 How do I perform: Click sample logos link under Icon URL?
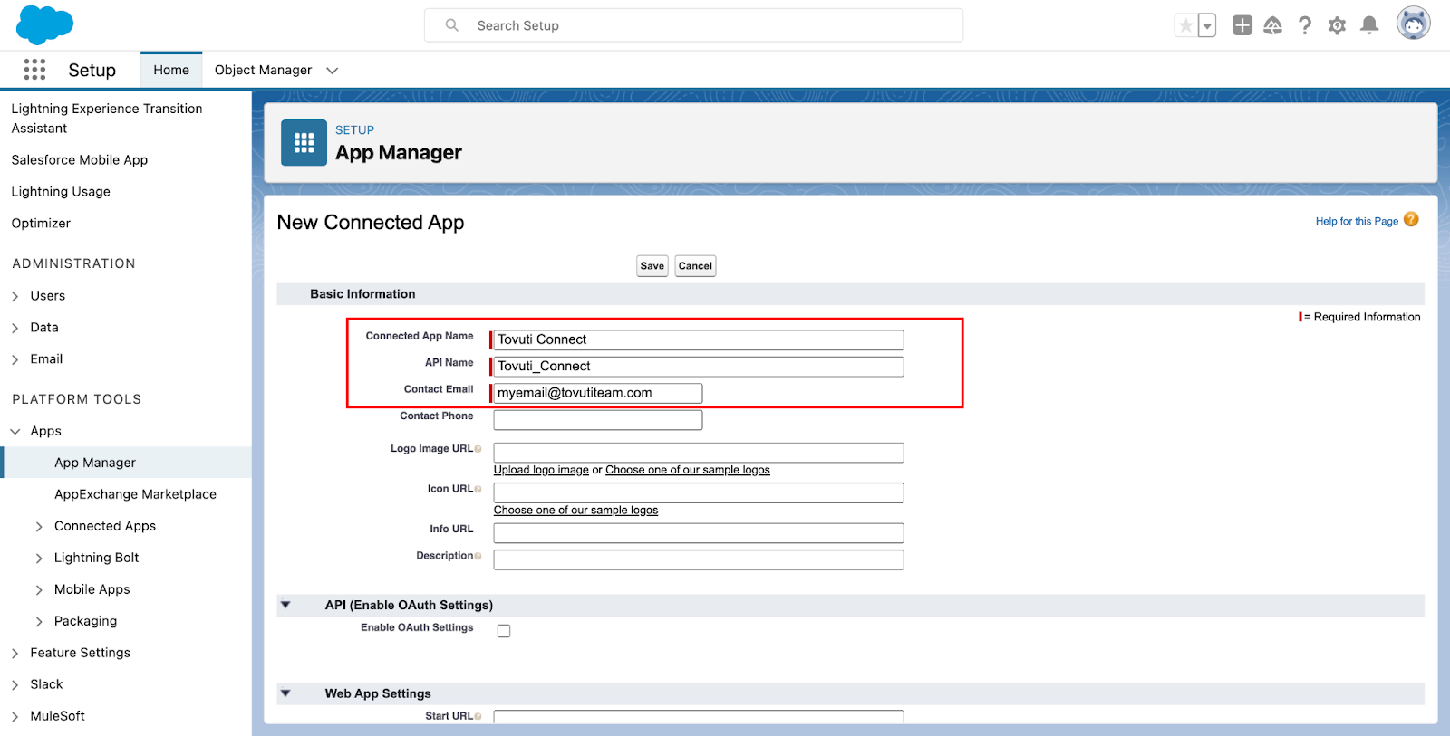click(575, 510)
